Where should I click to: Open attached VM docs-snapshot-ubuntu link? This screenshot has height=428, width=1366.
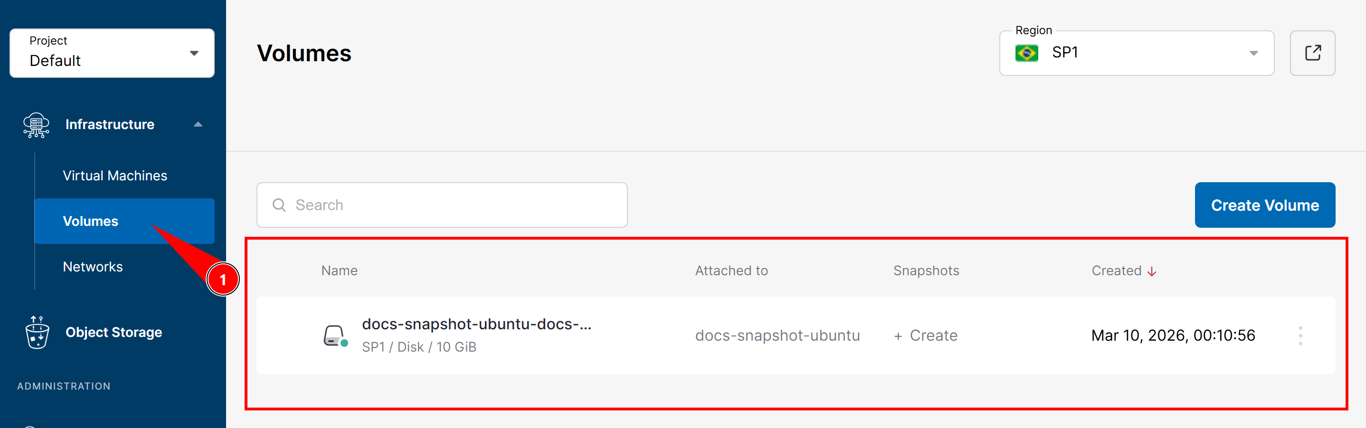pos(778,336)
